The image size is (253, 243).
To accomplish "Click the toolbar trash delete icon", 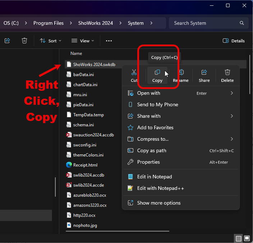I will [24, 41].
